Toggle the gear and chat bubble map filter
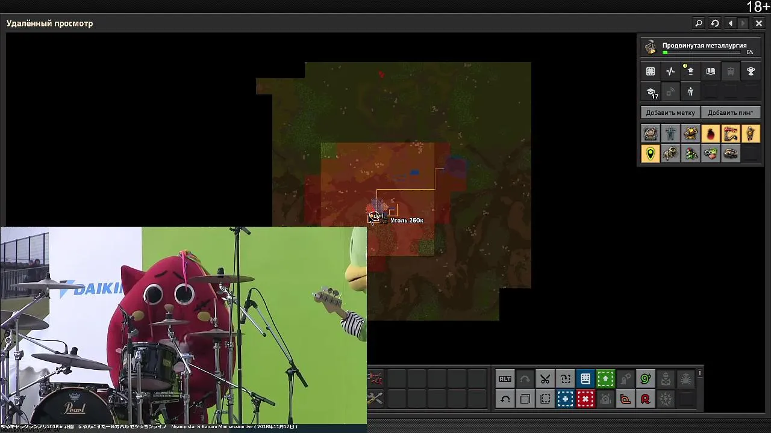 tap(711, 154)
